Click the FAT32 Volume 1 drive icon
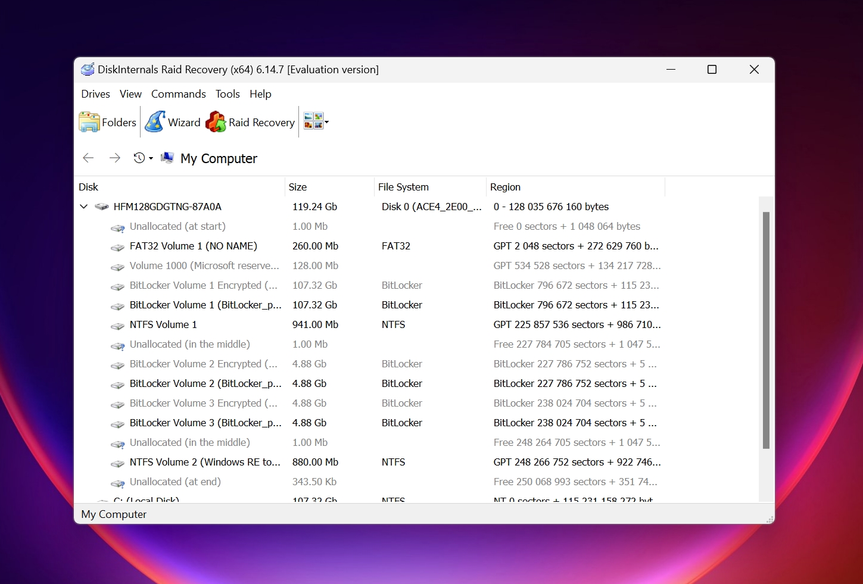 [118, 246]
